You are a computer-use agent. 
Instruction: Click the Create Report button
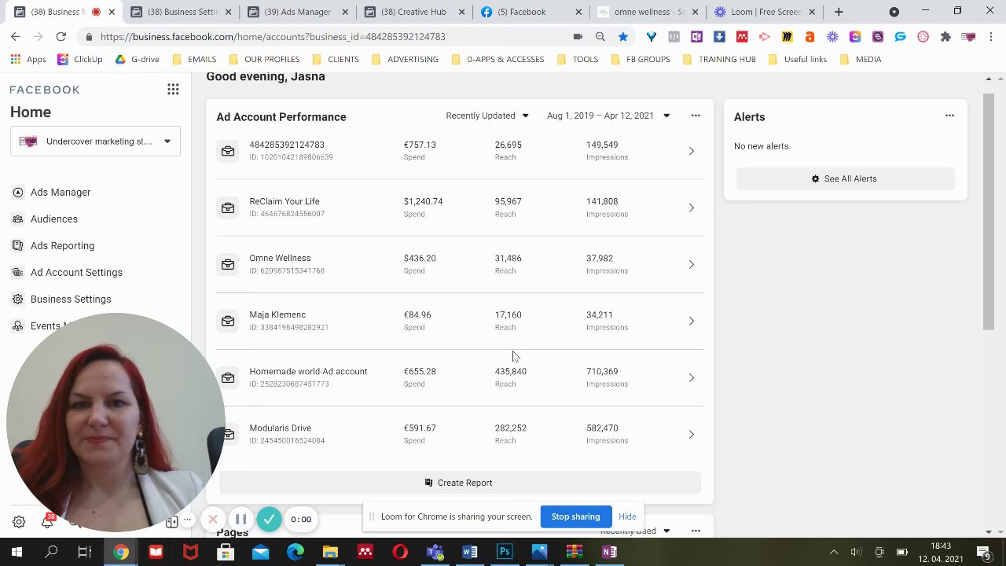[x=460, y=483]
